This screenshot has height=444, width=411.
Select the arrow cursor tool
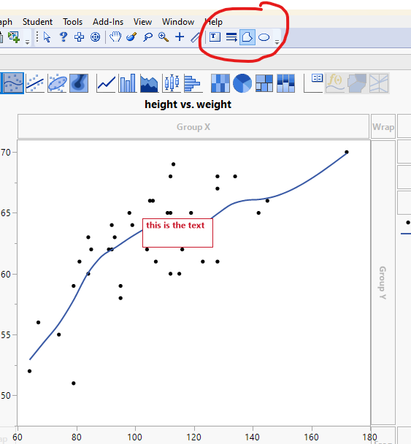coord(47,37)
